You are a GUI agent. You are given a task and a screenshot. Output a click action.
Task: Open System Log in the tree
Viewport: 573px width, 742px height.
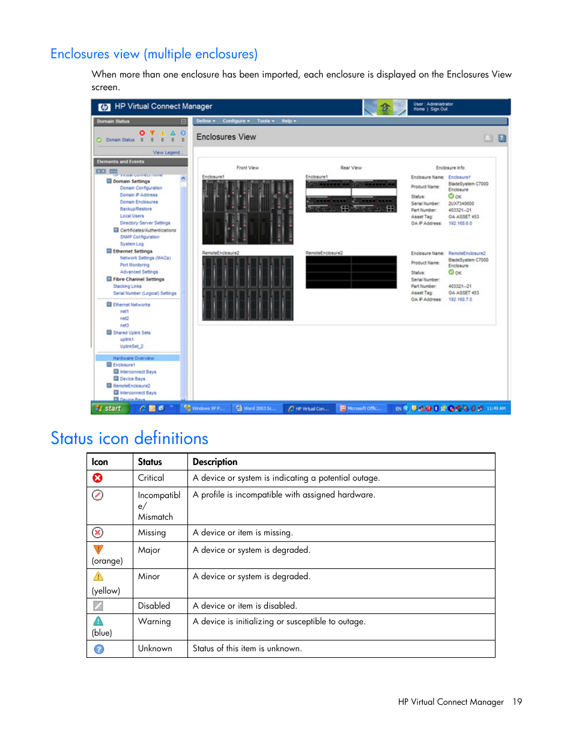tap(132, 244)
